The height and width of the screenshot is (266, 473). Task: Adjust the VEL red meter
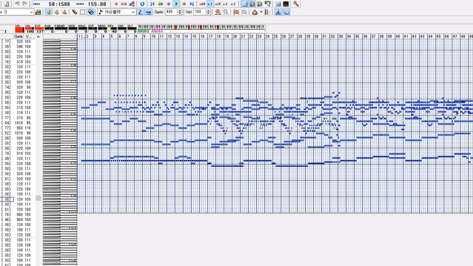pos(19,30)
